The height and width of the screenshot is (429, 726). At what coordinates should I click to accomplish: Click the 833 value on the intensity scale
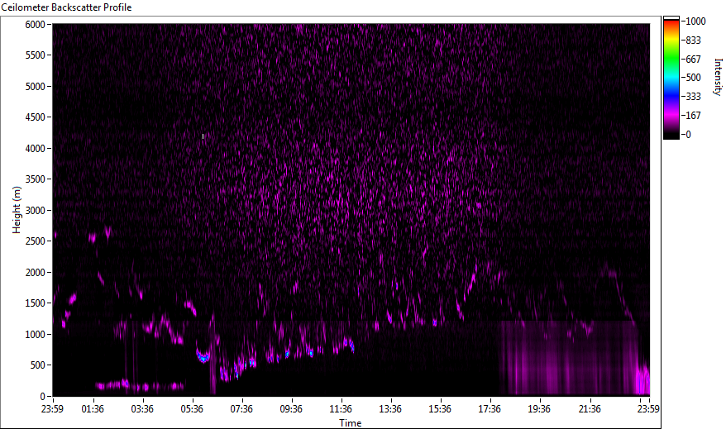[x=693, y=41]
